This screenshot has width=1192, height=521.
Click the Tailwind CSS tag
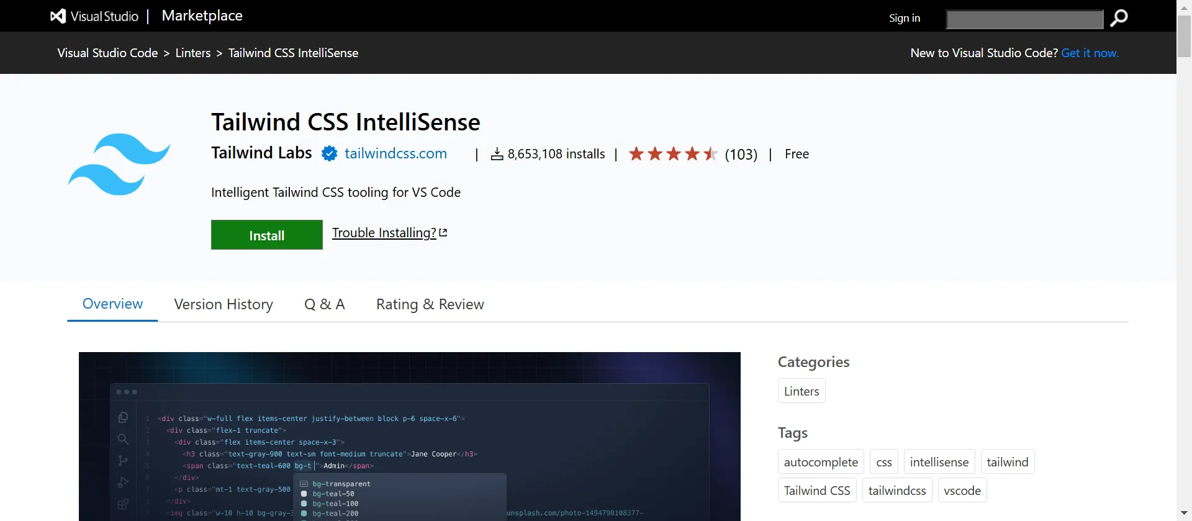(x=817, y=491)
